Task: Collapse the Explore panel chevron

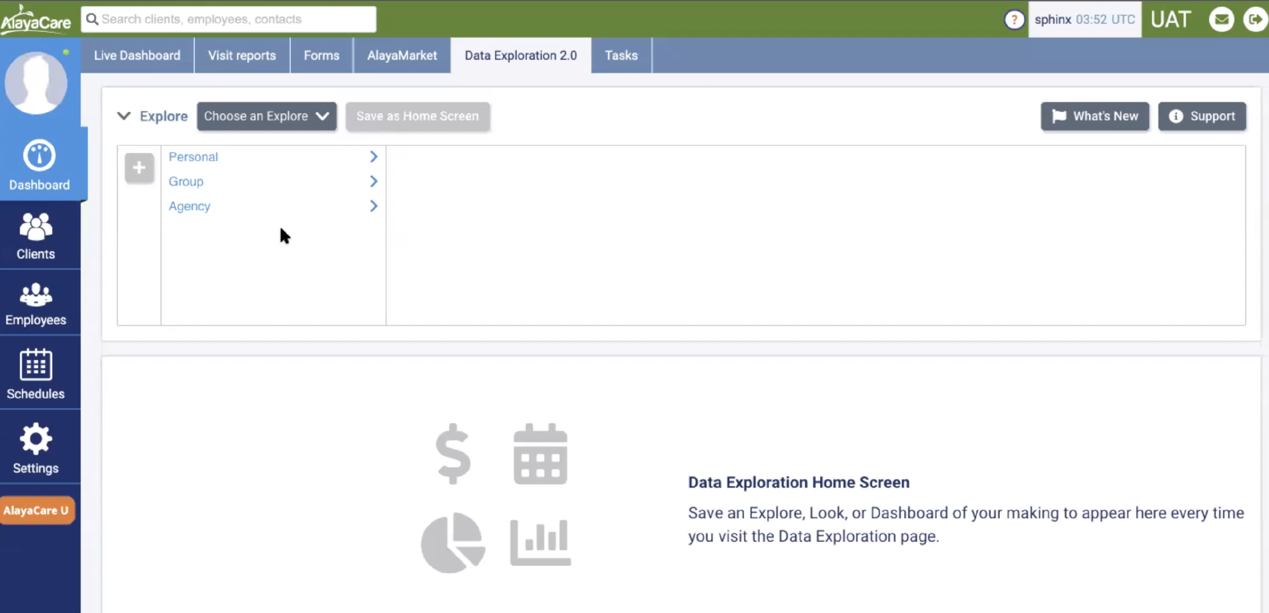Action: [x=124, y=116]
